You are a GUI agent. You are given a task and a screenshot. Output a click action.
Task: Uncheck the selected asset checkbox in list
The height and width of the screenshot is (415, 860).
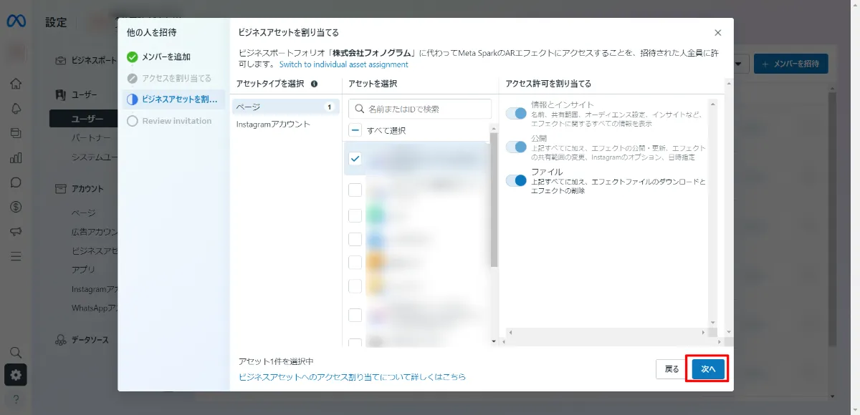point(355,159)
